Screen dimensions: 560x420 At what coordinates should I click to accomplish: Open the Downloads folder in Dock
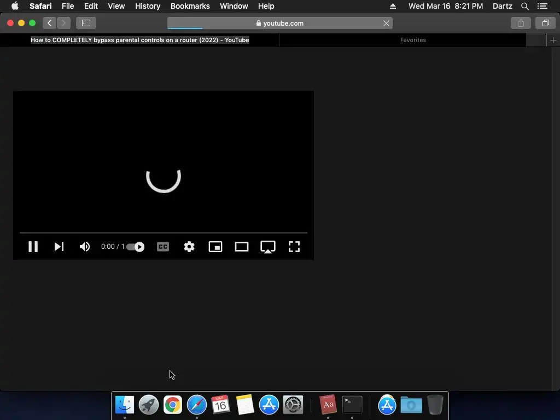click(x=411, y=405)
